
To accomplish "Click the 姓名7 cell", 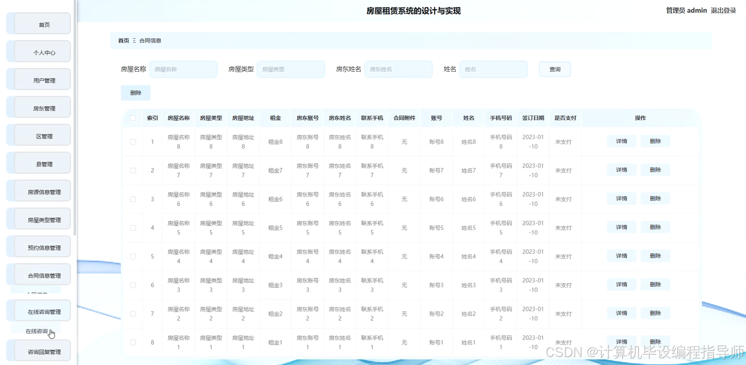I will [469, 171].
